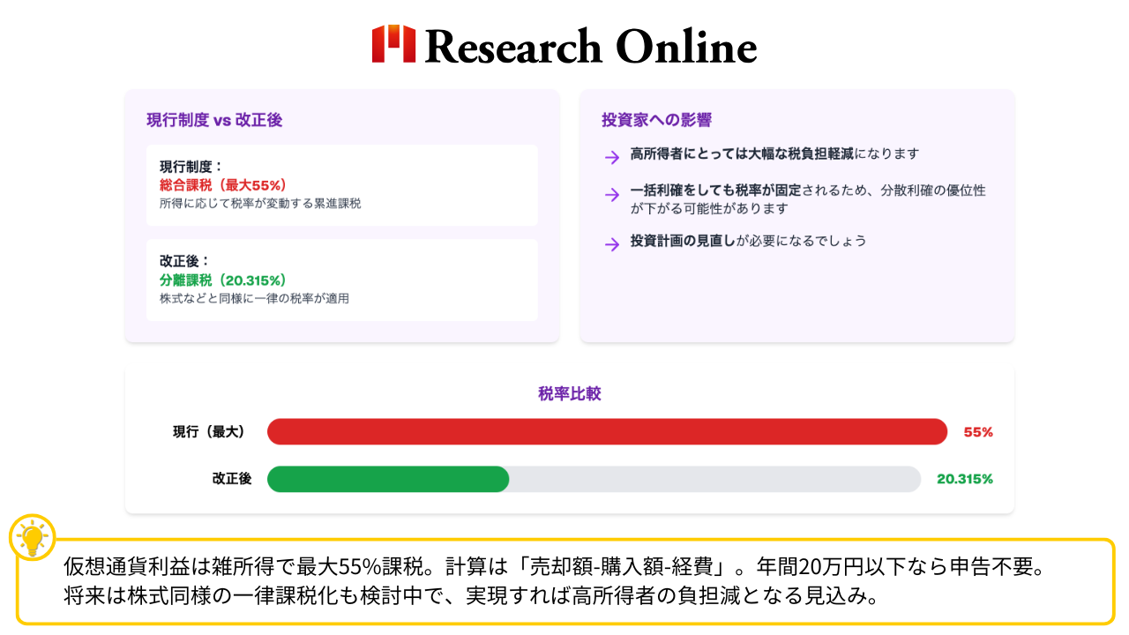This screenshot has height=635, width=1129.
Task: Click 所得に応じて税率が変動する累進課税 description
Action: (260, 204)
